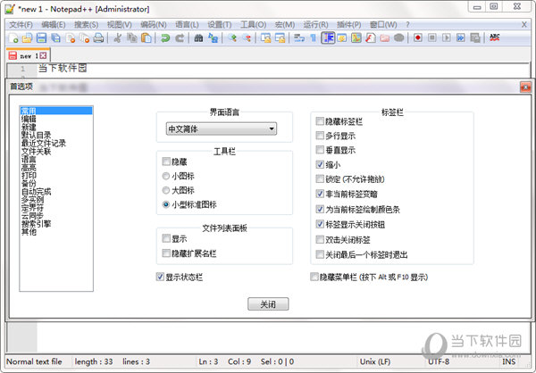Open the 搜索(S) menu
Image resolution: width=536 pixels, height=373 pixels.
click(86, 25)
